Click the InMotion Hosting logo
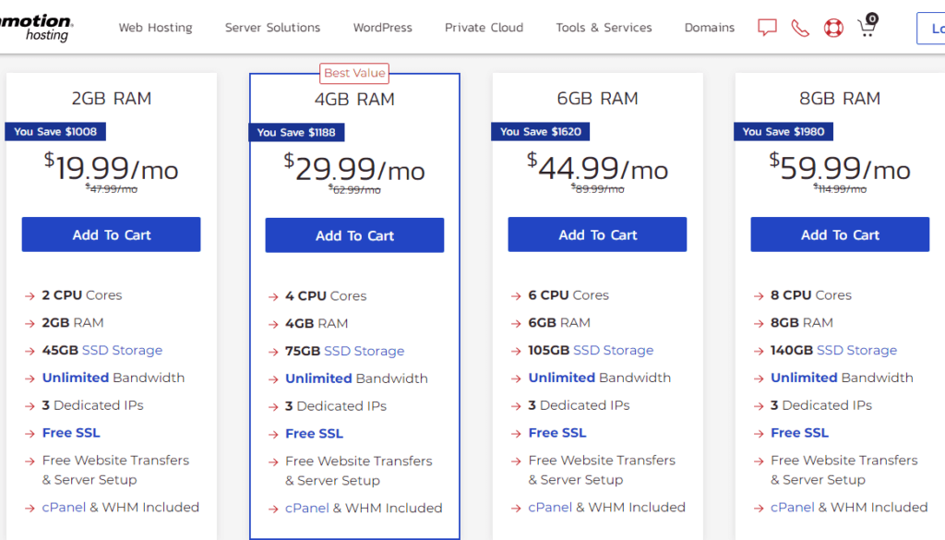945x540 pixels. click(x=37, y=28)
